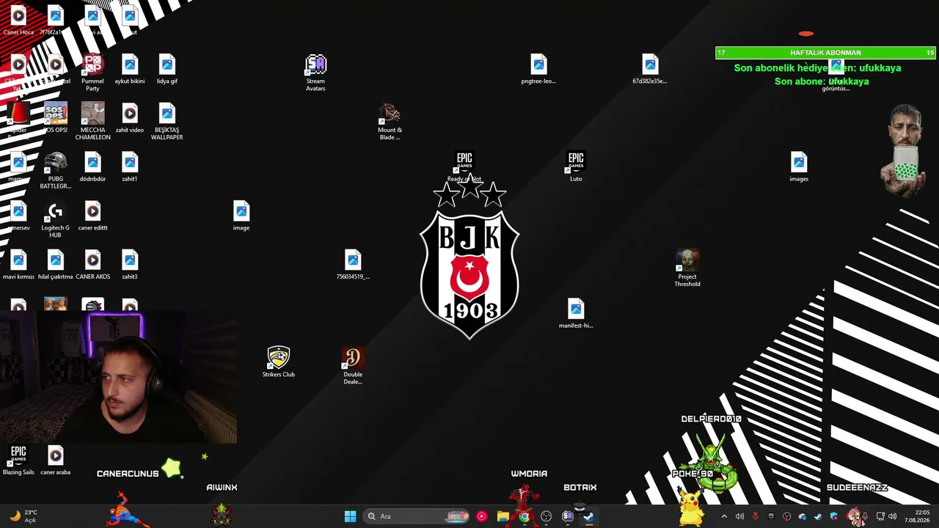The image size is (939, 528).
Task: Select the 756034519 image file
Action: coord(353,265)
